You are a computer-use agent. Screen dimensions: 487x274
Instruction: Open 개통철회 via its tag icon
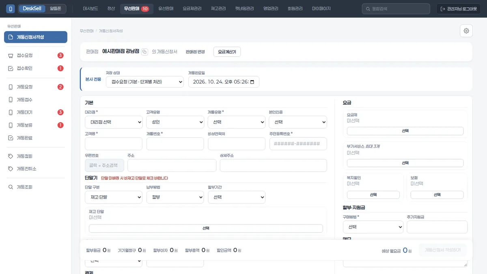coord(11,156)
